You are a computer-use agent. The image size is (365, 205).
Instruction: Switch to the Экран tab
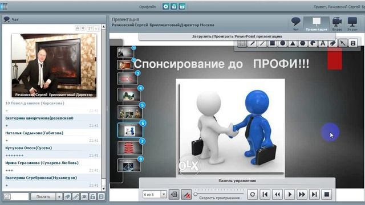[x=352, y=24]
